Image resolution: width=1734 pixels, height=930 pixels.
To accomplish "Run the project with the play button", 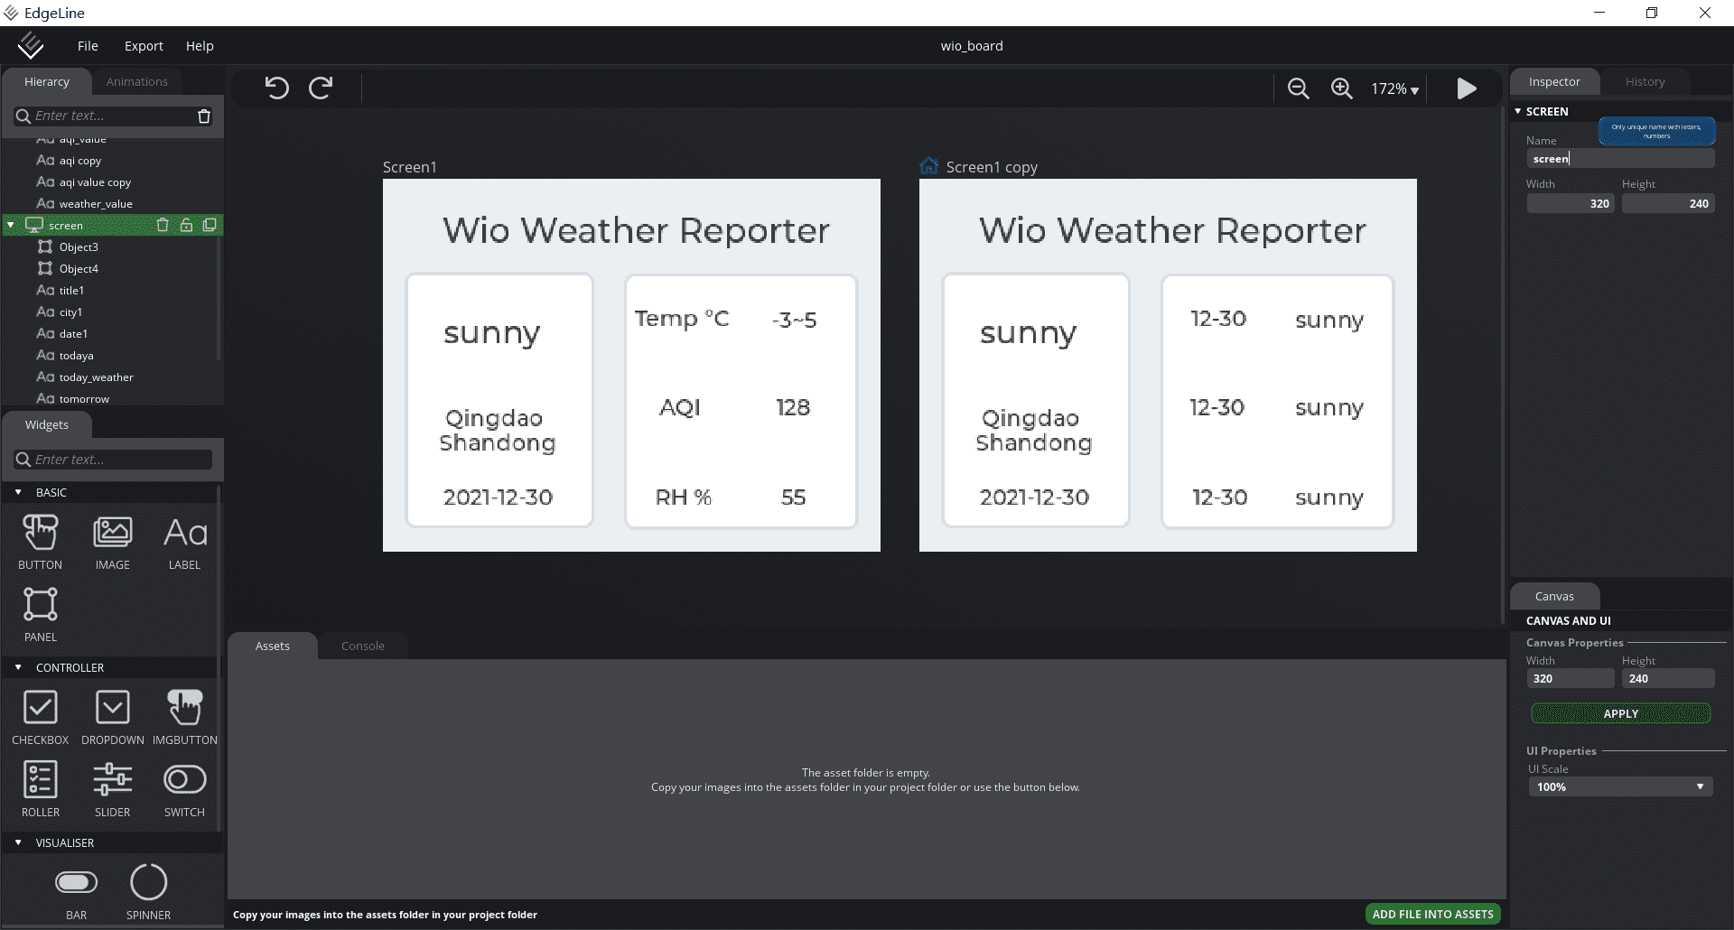I will pos(1467,88).
